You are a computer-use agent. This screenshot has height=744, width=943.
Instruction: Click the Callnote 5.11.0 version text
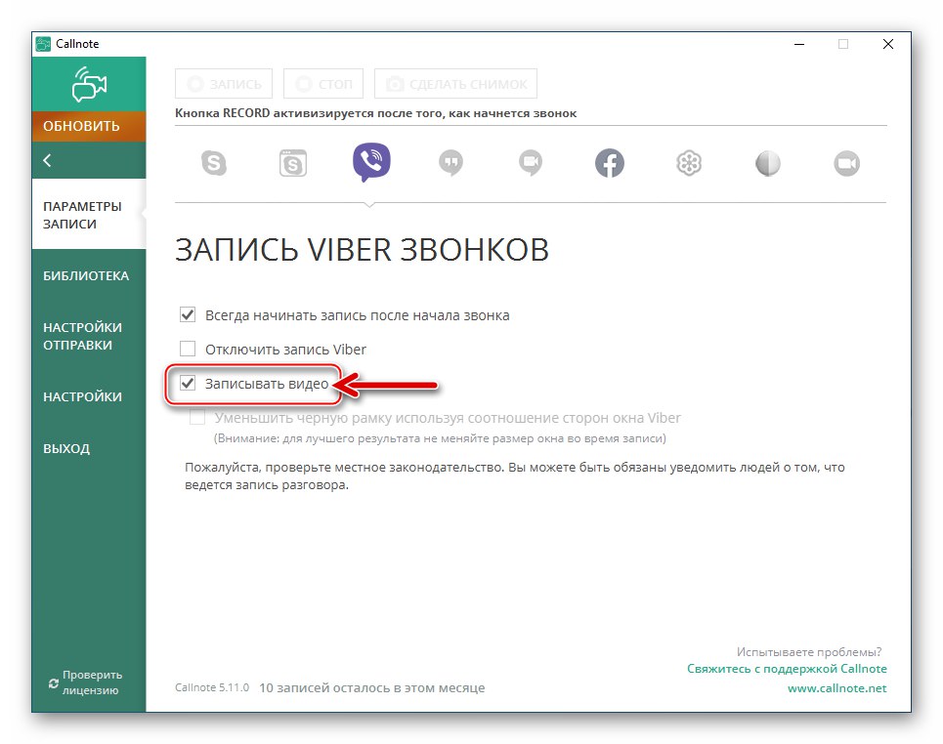(212, 687)
